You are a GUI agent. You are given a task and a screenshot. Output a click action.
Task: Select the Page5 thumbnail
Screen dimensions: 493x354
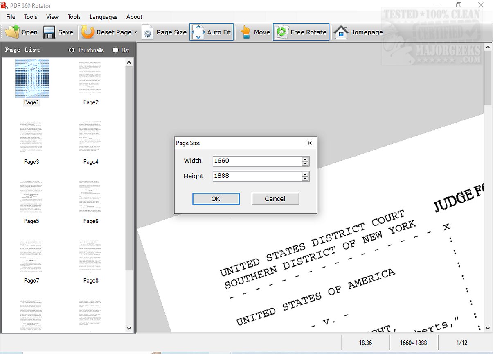(32, 197)
